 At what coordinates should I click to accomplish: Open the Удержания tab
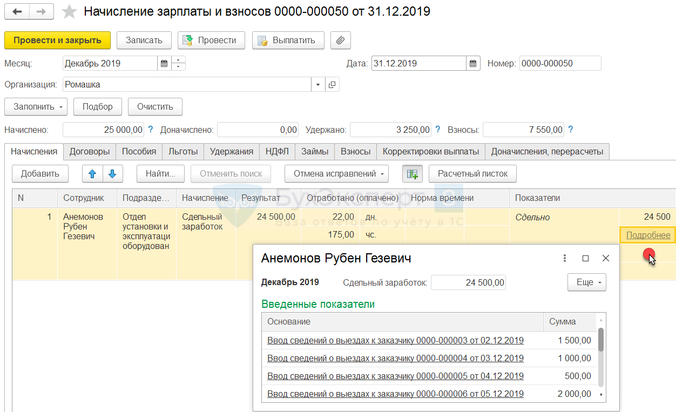coord(231,152)
